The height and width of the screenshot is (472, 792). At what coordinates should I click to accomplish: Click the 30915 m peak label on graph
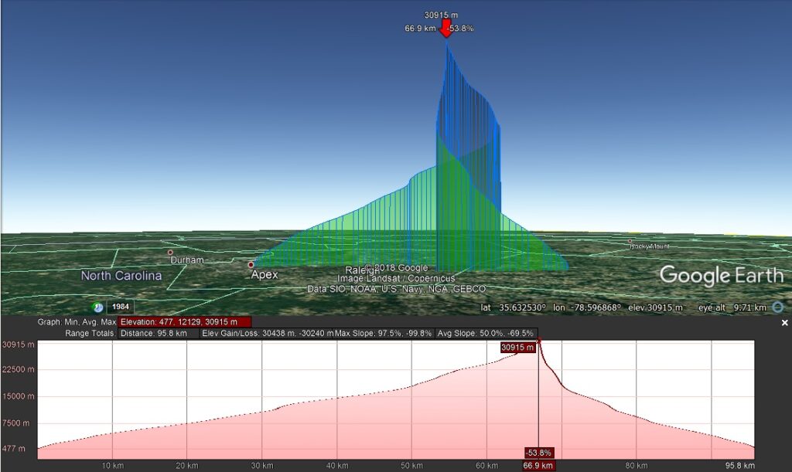517,348
